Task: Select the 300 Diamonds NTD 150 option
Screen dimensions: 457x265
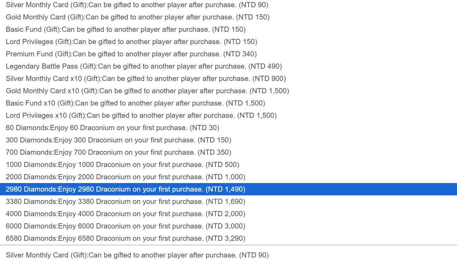Action: (118, 140)
